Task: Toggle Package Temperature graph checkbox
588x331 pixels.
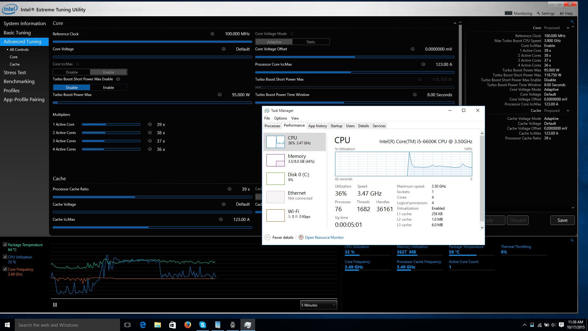Action: pos(5,245)
